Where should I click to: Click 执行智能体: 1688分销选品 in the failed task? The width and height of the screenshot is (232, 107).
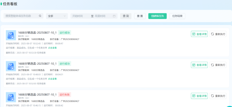click(31, 101)
